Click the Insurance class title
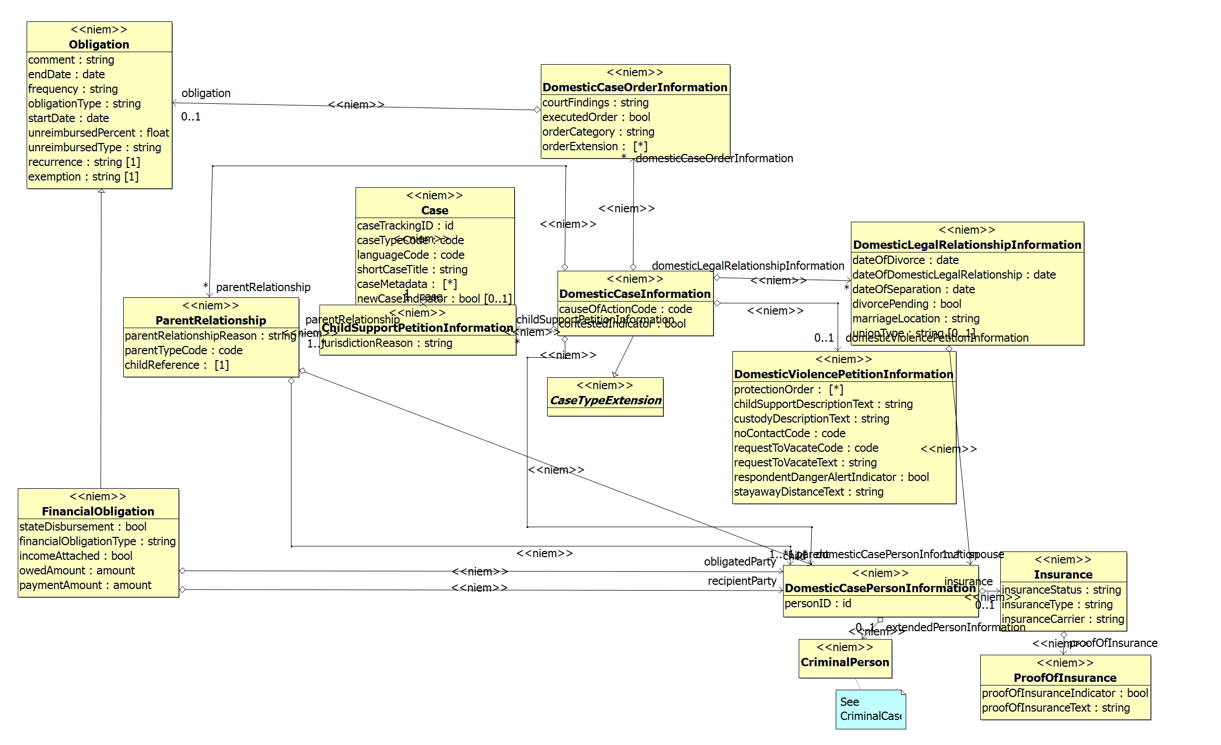 pyautogui.click(x=1063, y=574)
